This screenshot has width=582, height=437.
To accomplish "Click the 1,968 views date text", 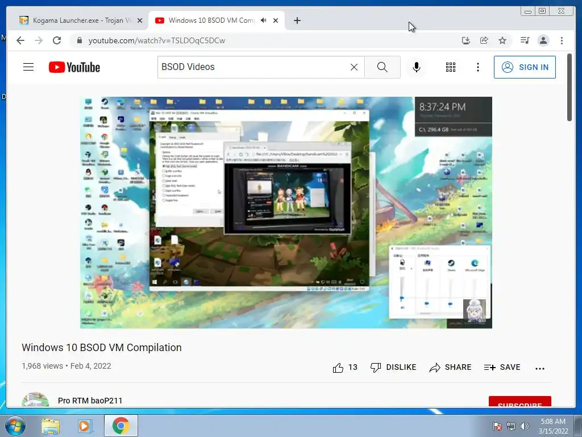I will click(66, 366).
